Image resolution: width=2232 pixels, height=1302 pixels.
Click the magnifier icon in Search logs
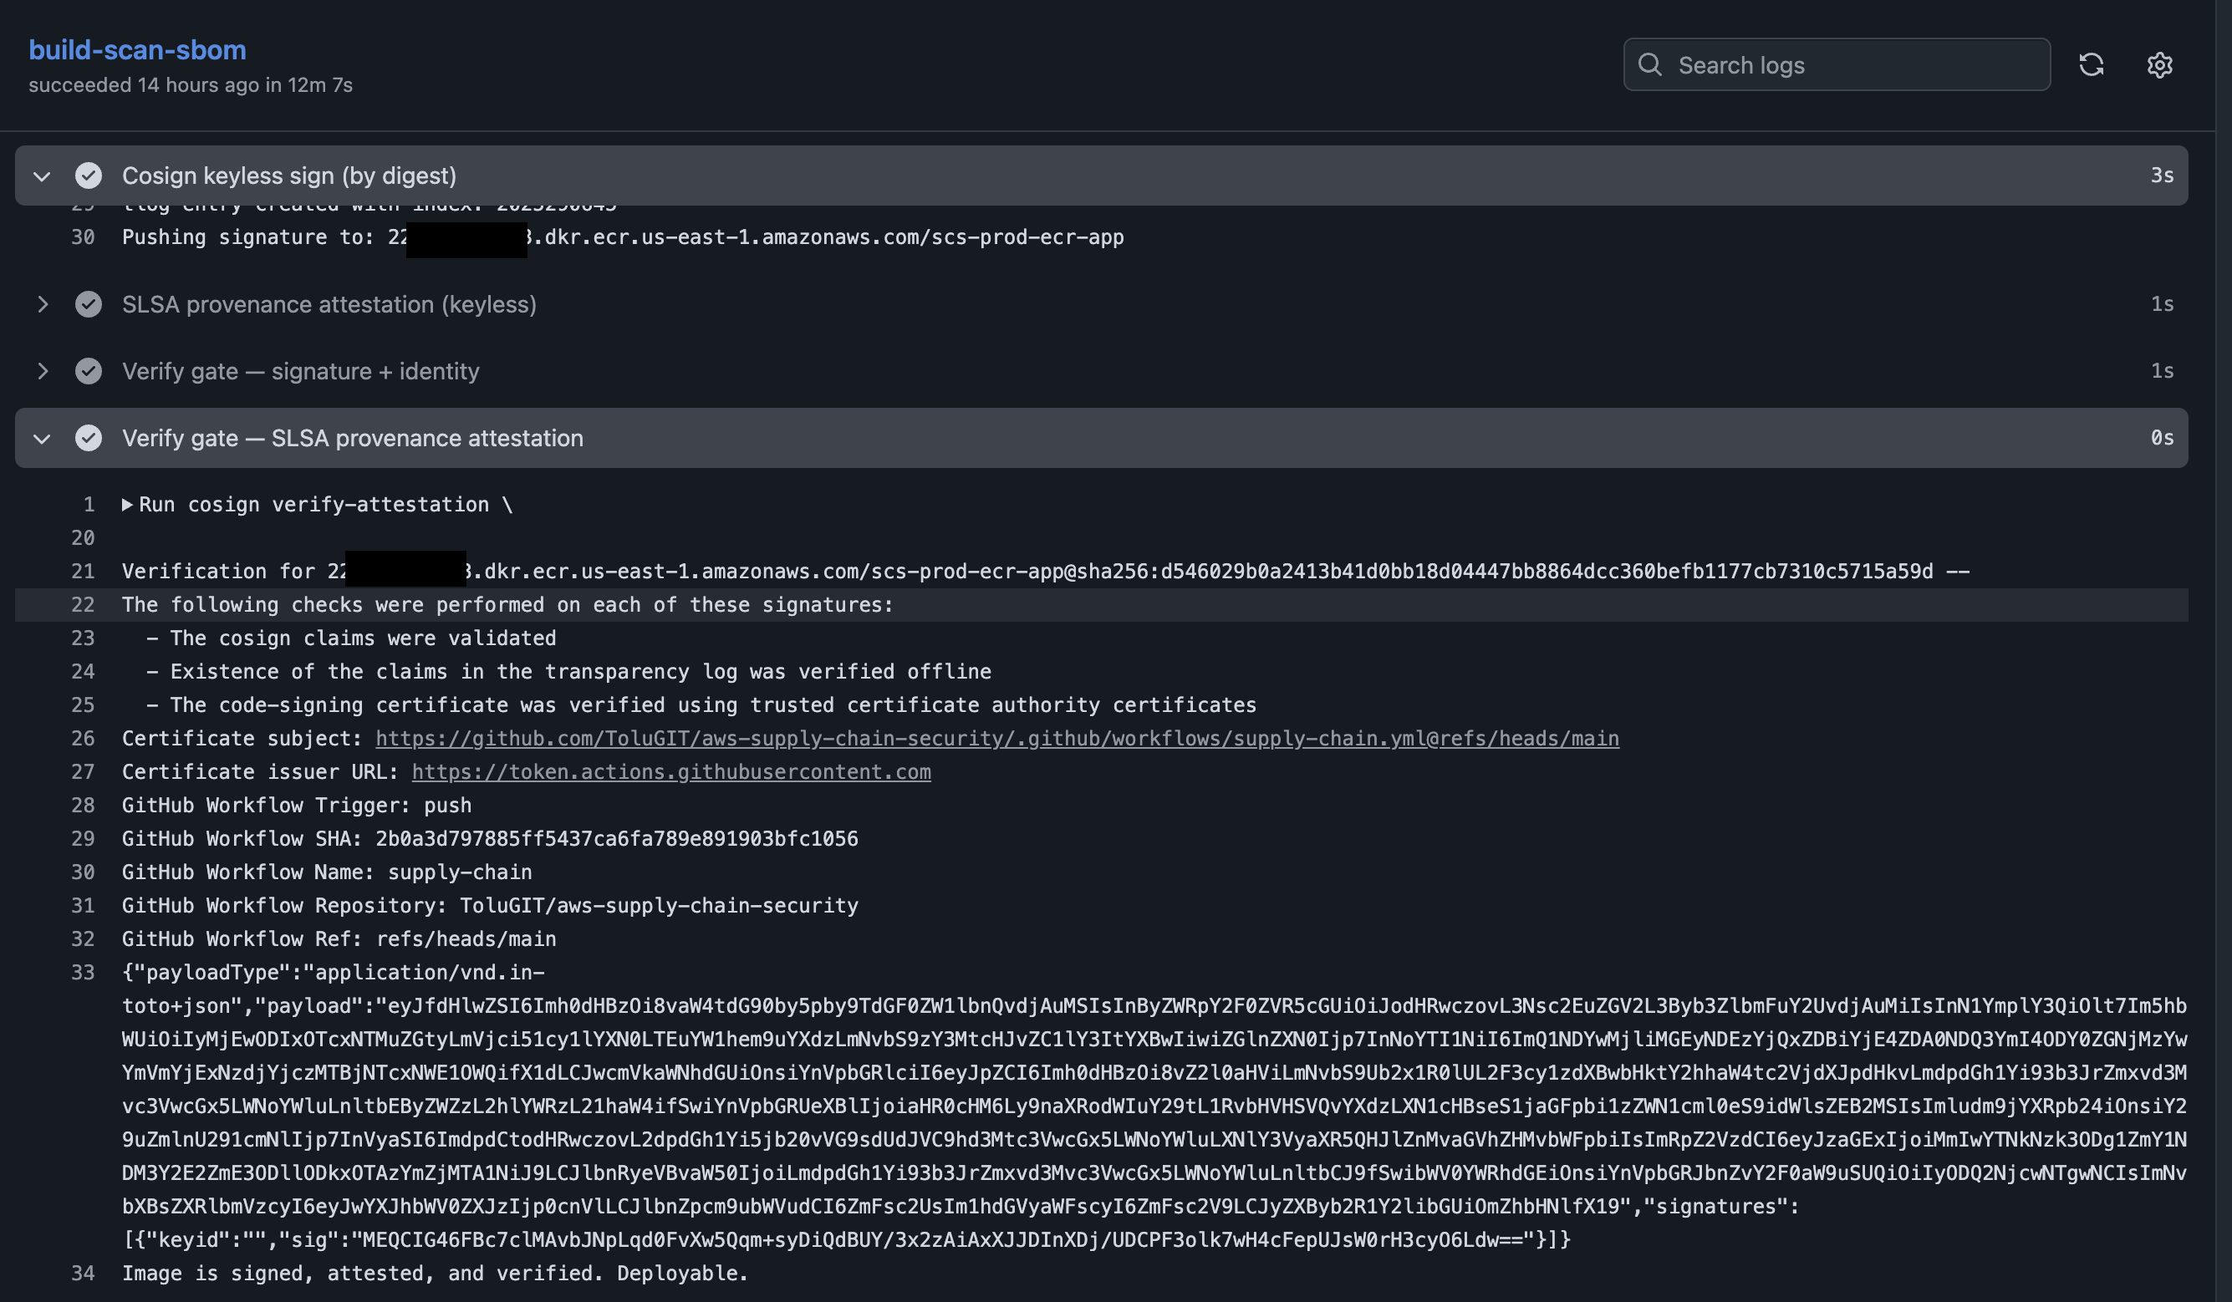pyautogui.click(x=1649, y=64)
